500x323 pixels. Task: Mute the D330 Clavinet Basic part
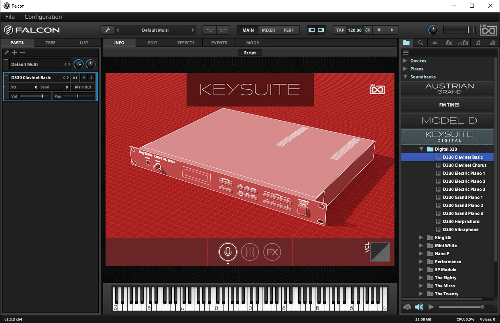pyautogui.click(x=84, y=77)
